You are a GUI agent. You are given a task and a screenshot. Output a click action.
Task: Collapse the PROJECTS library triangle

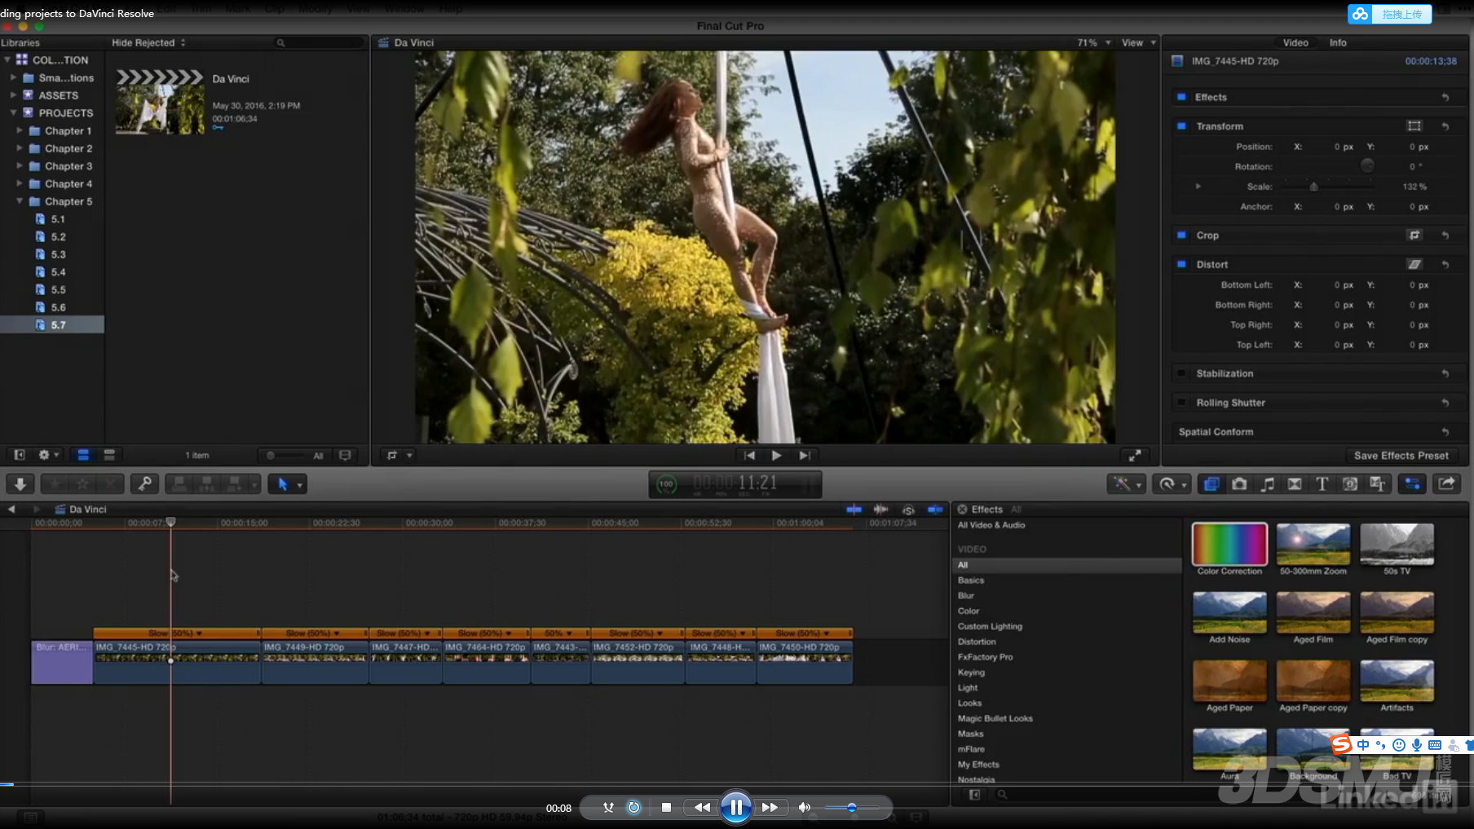[13, 112]
